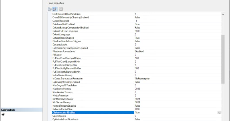Select the CrossDBOwnershipChainingEnabled property
Image resolution: width=230 pixels, height=121 pixels.
click(70, 18)
